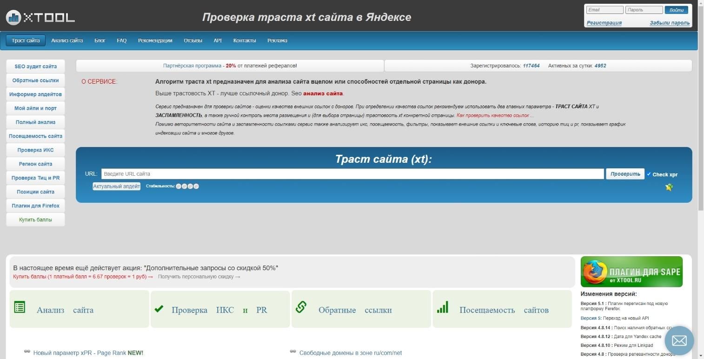Click link icon beside Свободные домены
This screenshot has width=704, height=359.
(x=293, y=352)
